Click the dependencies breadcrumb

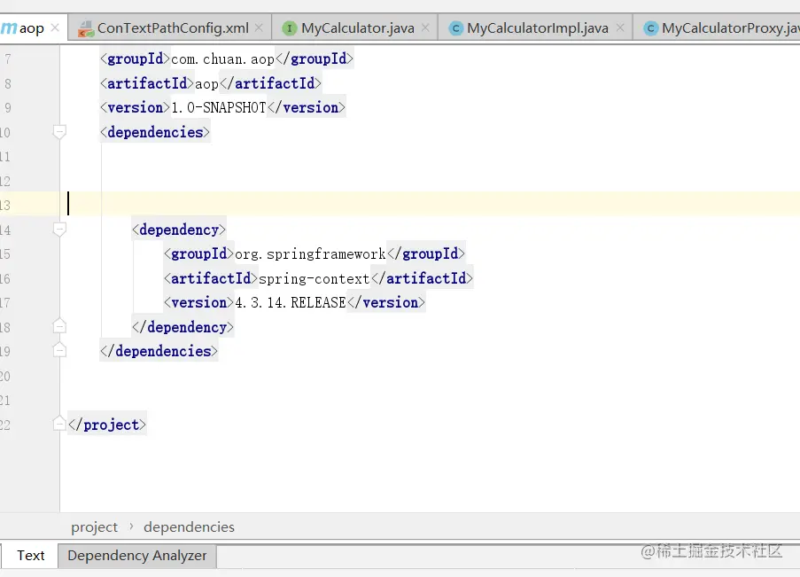tap(189, 527)
